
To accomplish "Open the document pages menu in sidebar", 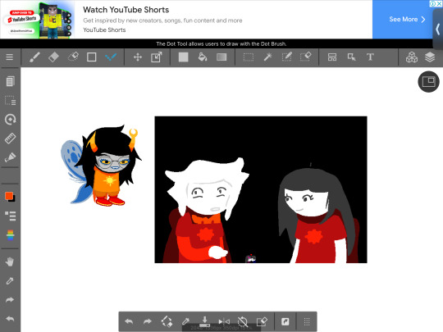I will 10,81.
